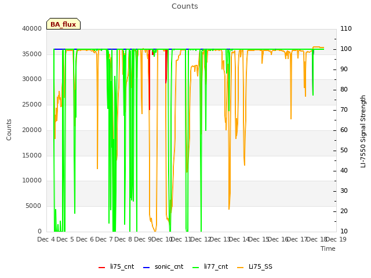
Task: Click the Dec 7 date label
Action: tap(104, 239)
